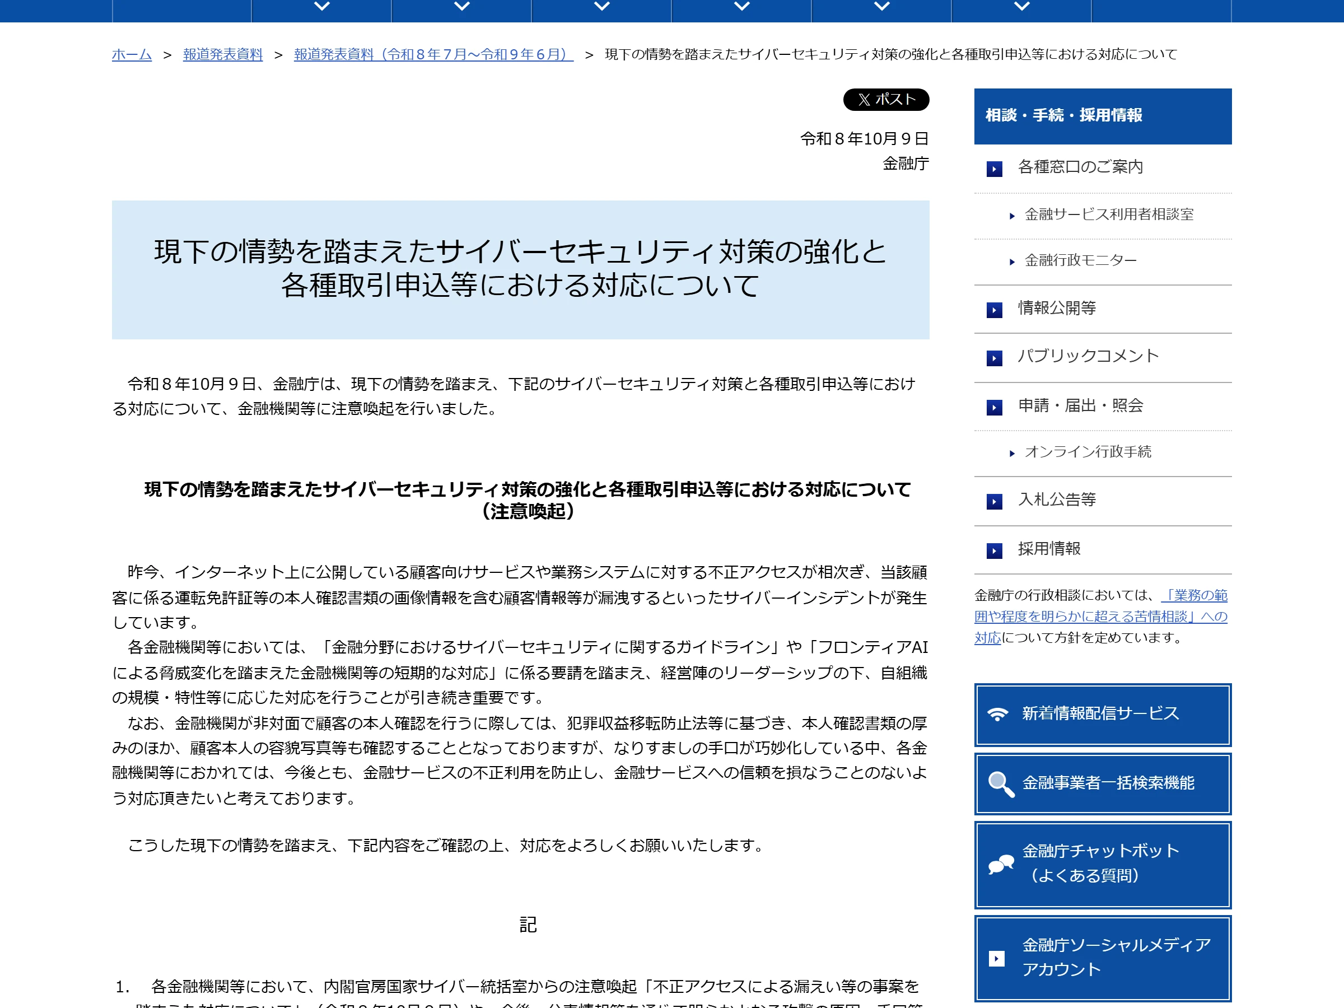This screenshot has height=1008, width=1344.
Task: Click the arrow icon beside 各種窓口のご案内
Action: [994, 169]
